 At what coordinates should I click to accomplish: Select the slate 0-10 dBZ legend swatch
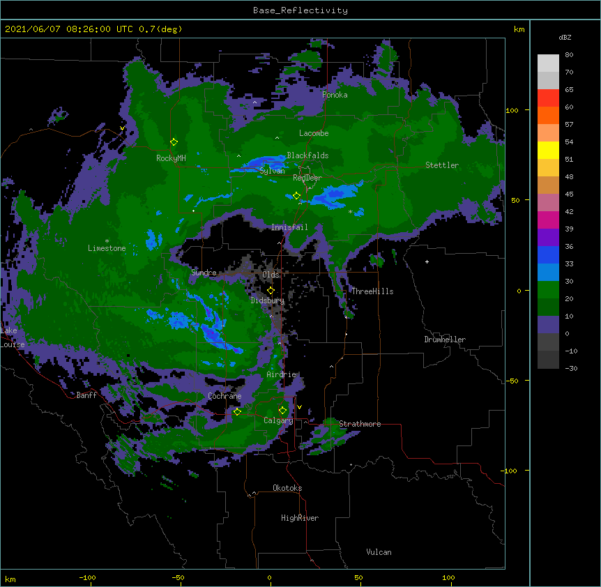548,325
